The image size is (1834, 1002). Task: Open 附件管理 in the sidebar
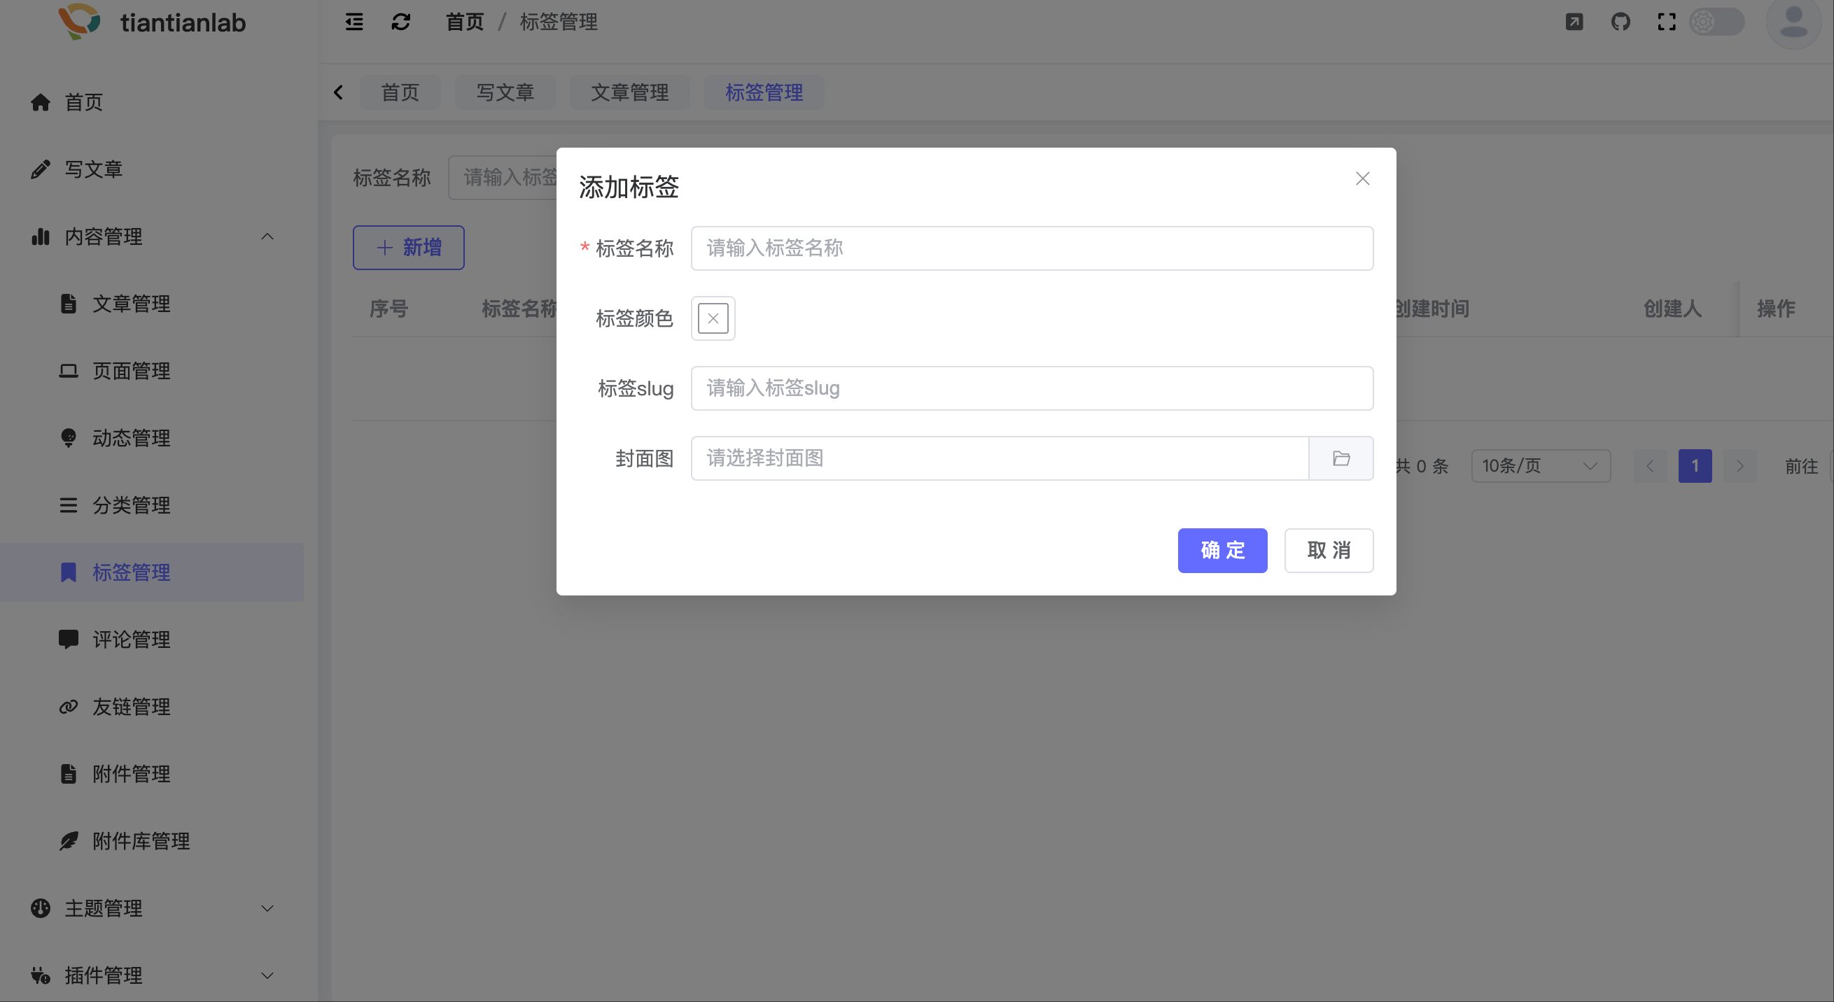[x=153, y=774]
